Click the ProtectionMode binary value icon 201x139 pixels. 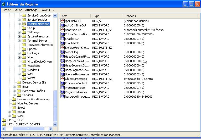click(x=63, y=88)
